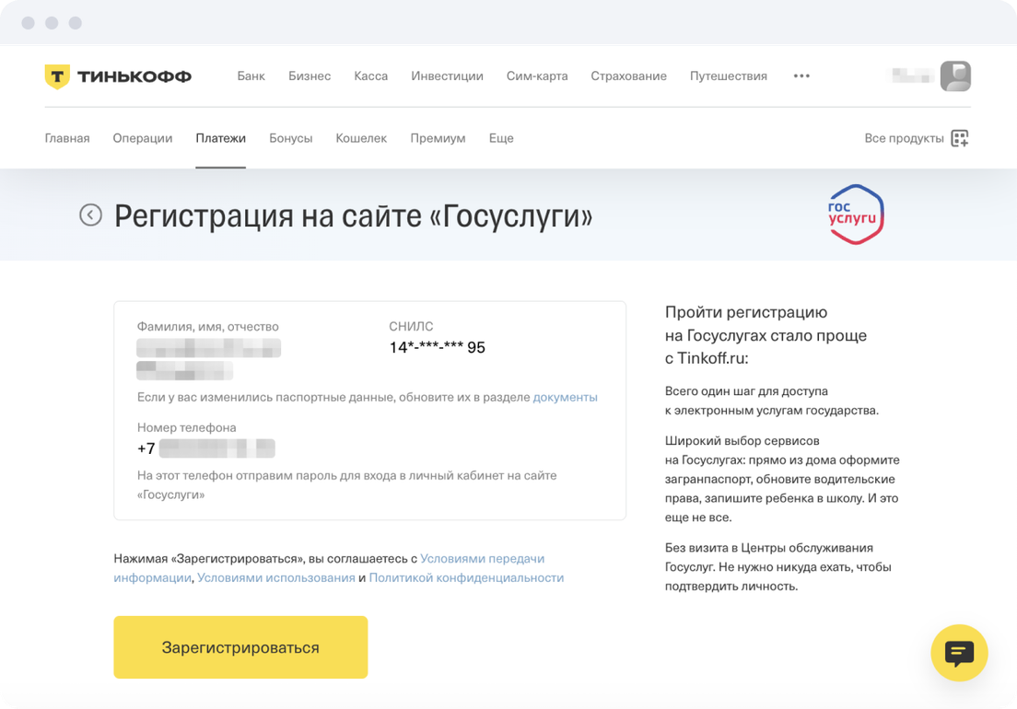The image size is (1017, 709).
Task: Go to the Премиум tab
Action: click(438, 138)
